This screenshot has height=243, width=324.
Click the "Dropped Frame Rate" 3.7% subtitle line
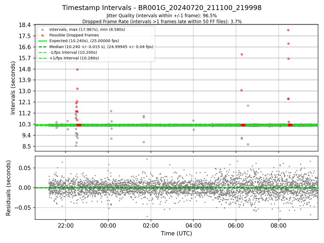pyautogui.click(x=162, y=22)
